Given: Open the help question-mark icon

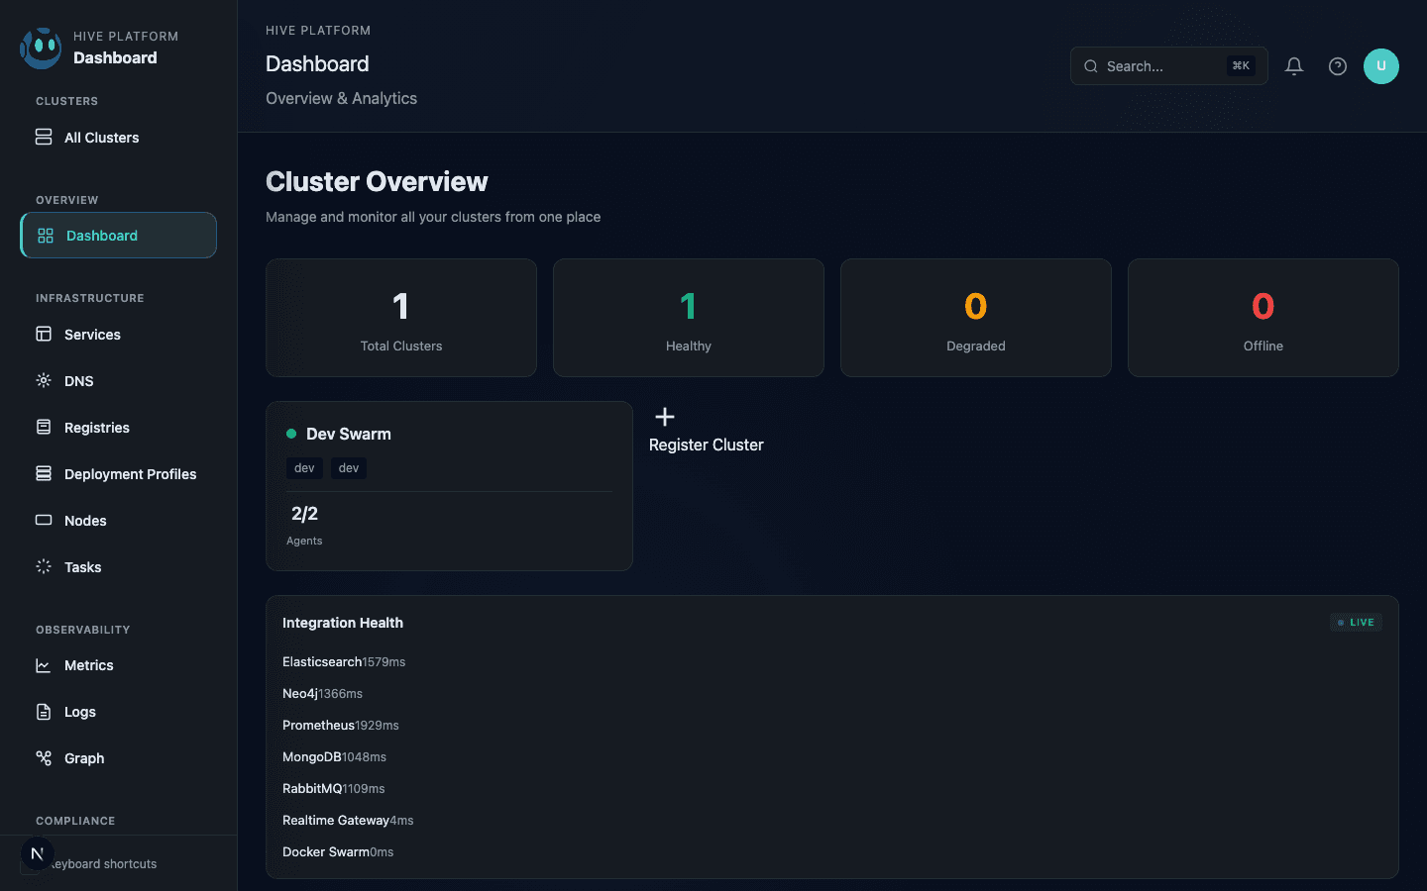Looking at the screenshot, I should click(1337, 66).
